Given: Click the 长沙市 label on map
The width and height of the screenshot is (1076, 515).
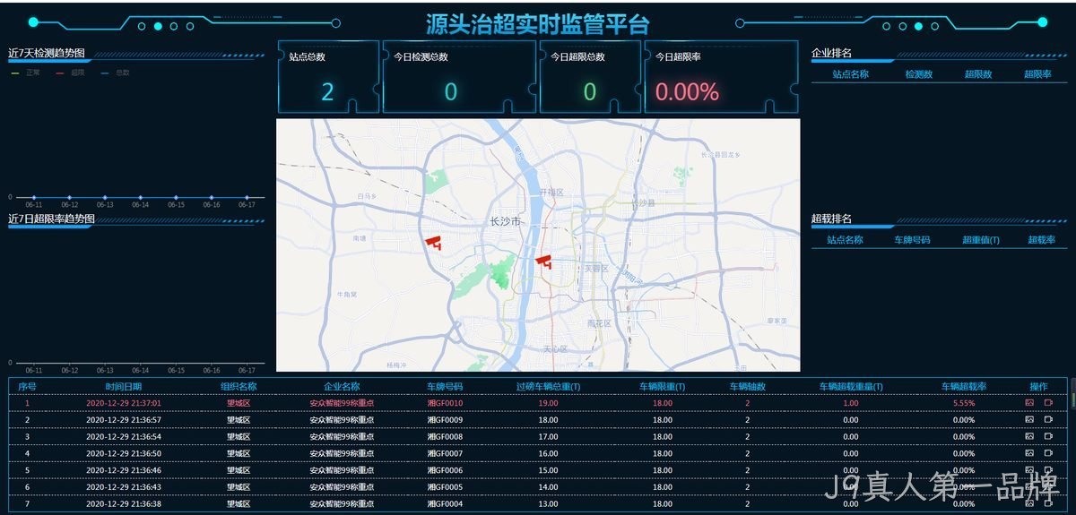Looking at the screenshot, I should [x=506, y=221].
